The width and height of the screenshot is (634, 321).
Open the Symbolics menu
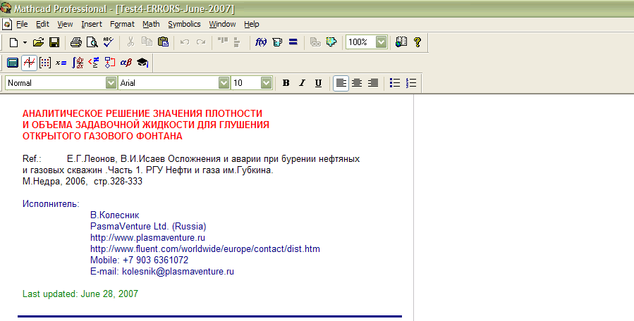(184, 24)
